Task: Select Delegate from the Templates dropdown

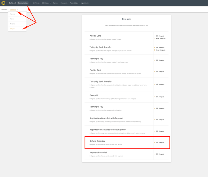Action: point(12,29)
